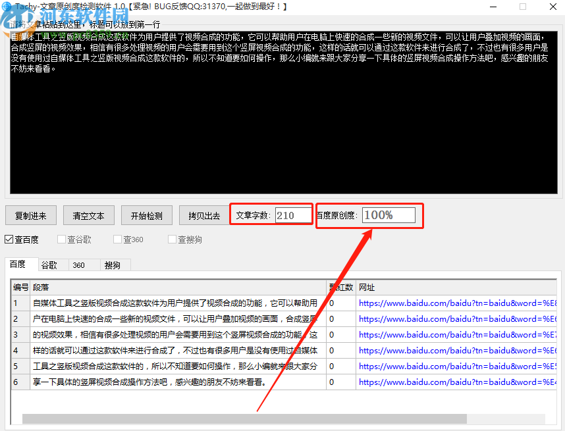Image resolution: width=565 pixels, height=431 pixels.
Task: Click the 开始检测 start detection button
Action: [x=146, y=215]
